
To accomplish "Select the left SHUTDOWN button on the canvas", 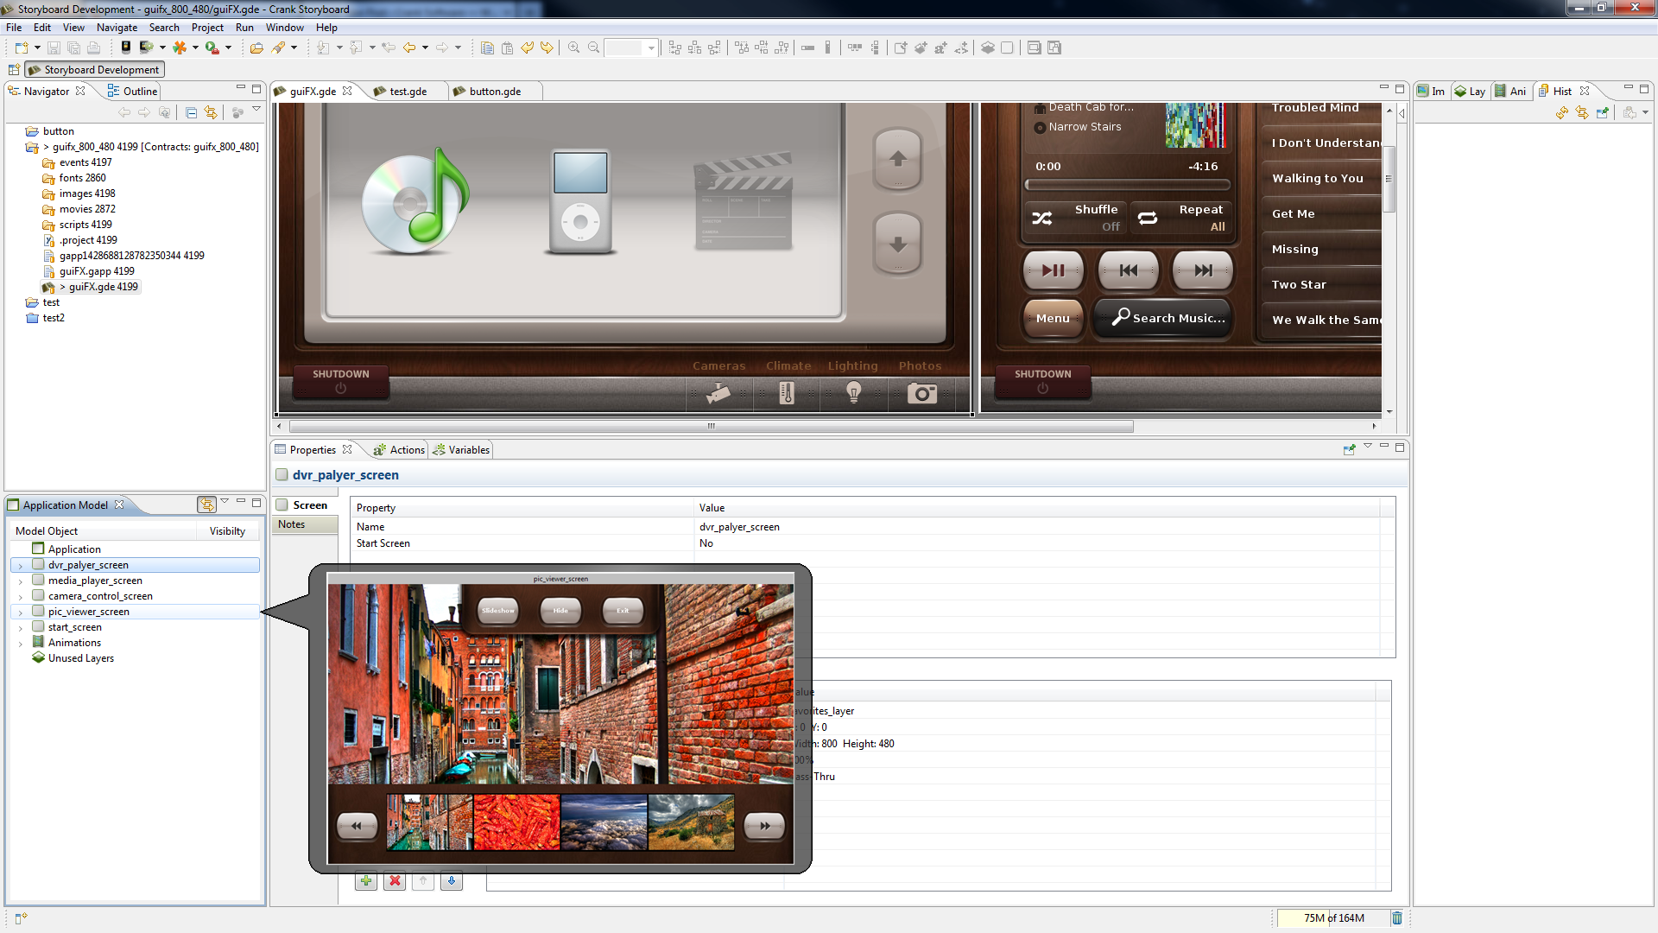I will coord(340,381).
